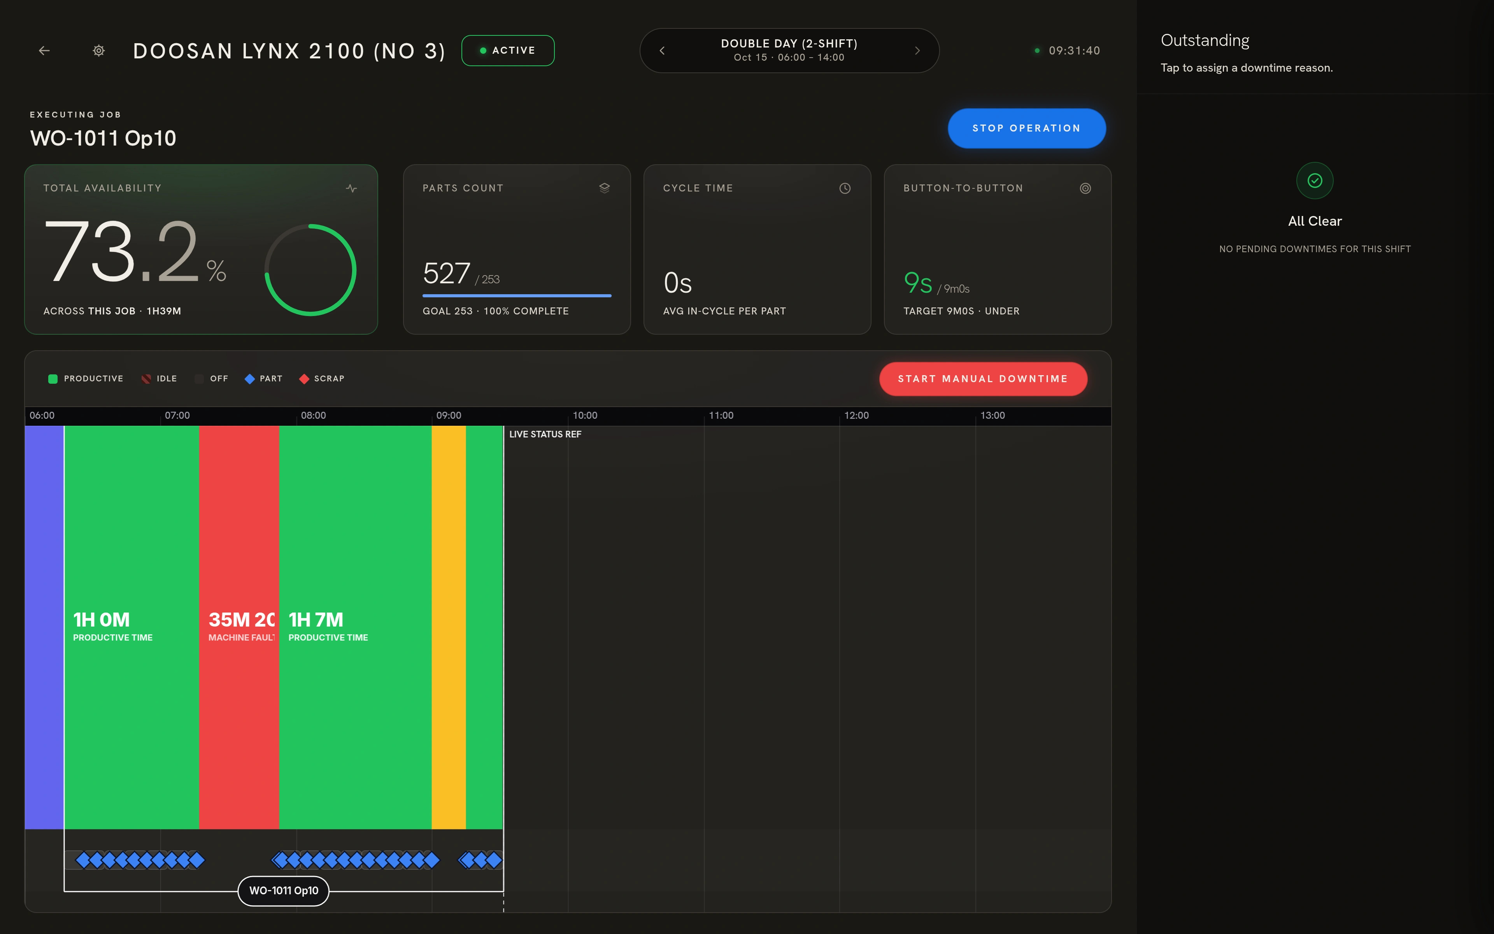Click the red Scrap diamond legend icon

pos(304,379)
